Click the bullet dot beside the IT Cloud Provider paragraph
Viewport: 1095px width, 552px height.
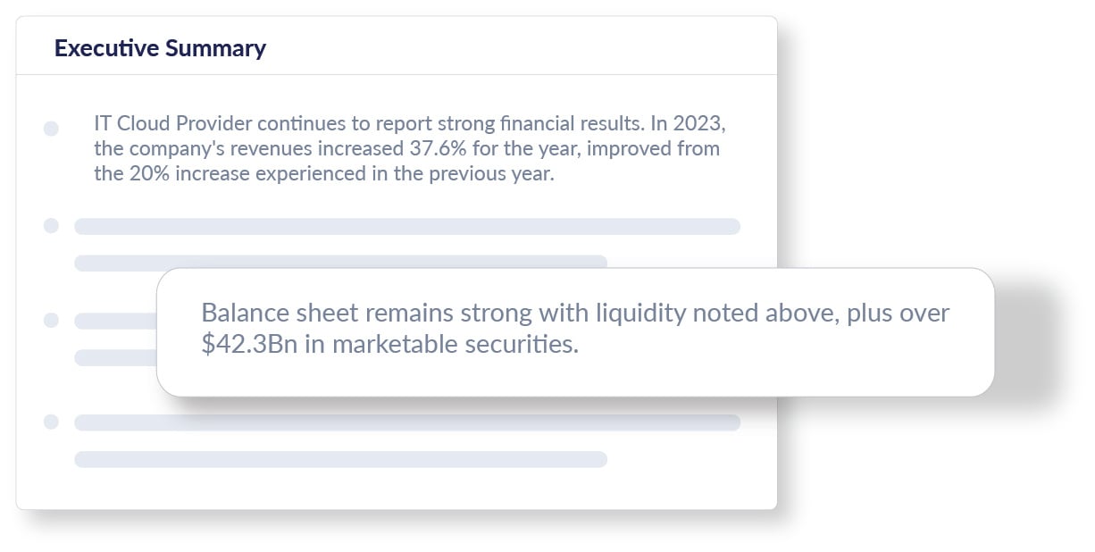[x=51, y=129]
